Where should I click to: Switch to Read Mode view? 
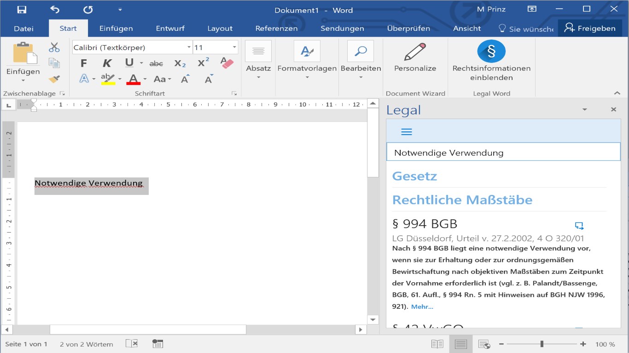[437, 344]
